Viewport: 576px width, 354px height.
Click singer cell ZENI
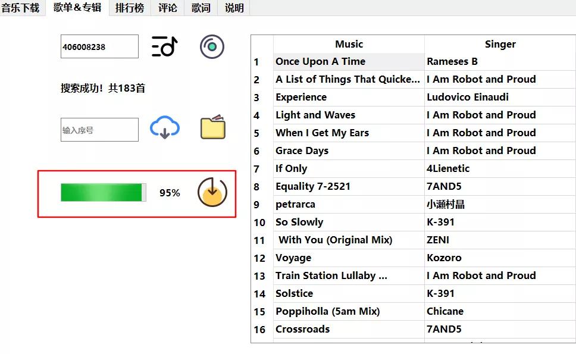tap(500, 240)
